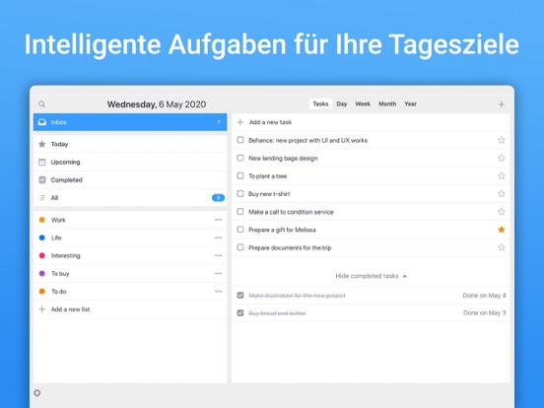Click the Wednesday, 6 May 2020 date header
This screenshot has width=544, height=408.
pos(157,104)
